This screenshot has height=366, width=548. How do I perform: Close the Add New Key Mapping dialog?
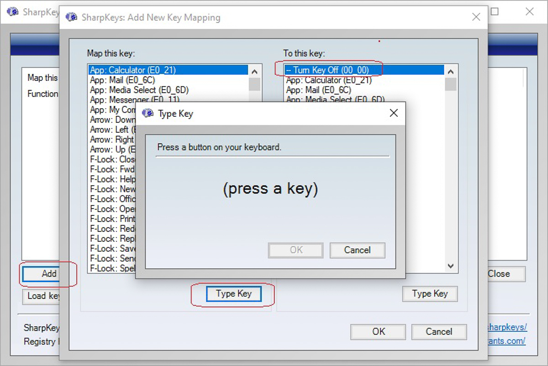click(476, 17)
